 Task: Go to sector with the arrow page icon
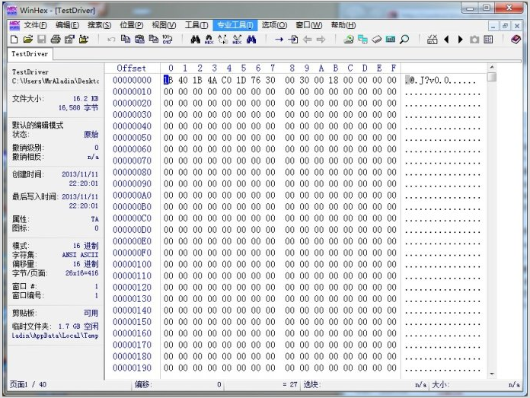pyautogui.click(x=293, y=40)
